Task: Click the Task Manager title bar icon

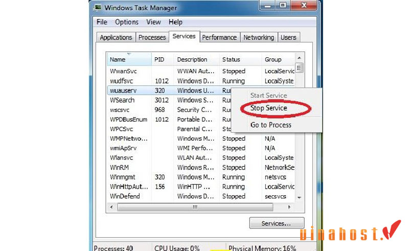Action: click(98, 7)
